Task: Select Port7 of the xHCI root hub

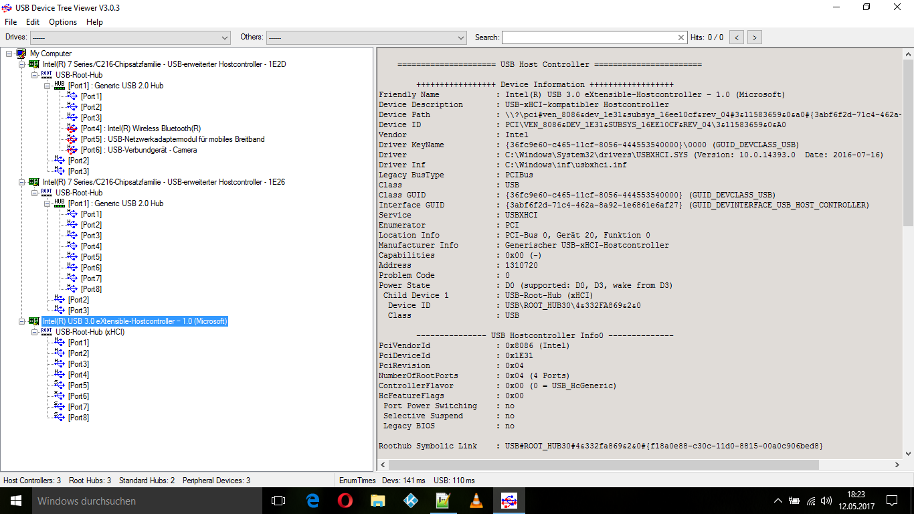Action: [x=78, y=407]
